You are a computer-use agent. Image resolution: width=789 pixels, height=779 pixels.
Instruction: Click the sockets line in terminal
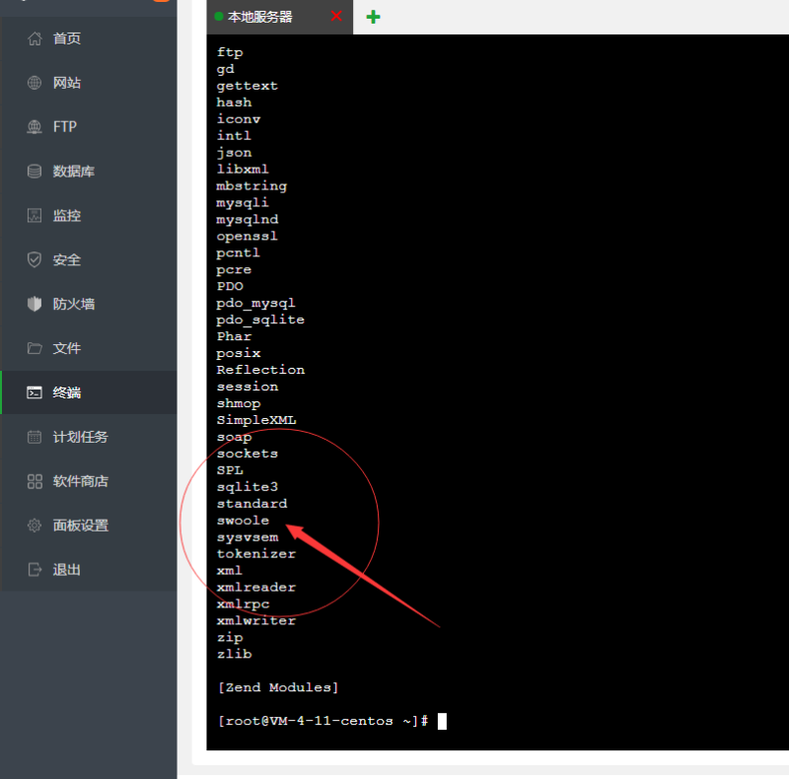pos(248,454)
